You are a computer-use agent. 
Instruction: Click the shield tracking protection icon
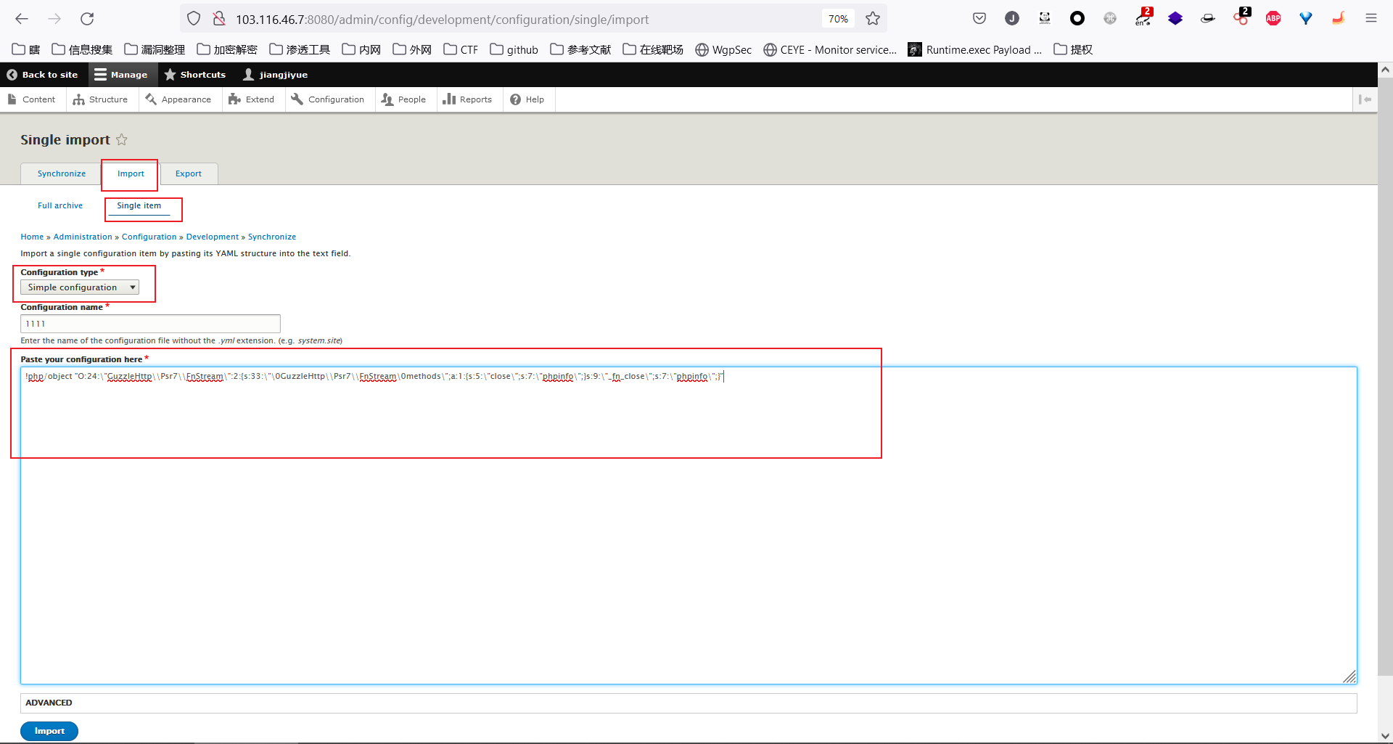[x=194, y=19]
